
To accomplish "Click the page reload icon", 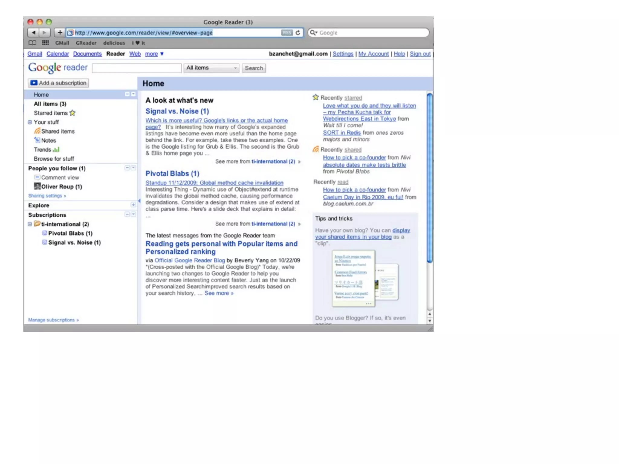I will pyautogui.click(x=298, y=33).
